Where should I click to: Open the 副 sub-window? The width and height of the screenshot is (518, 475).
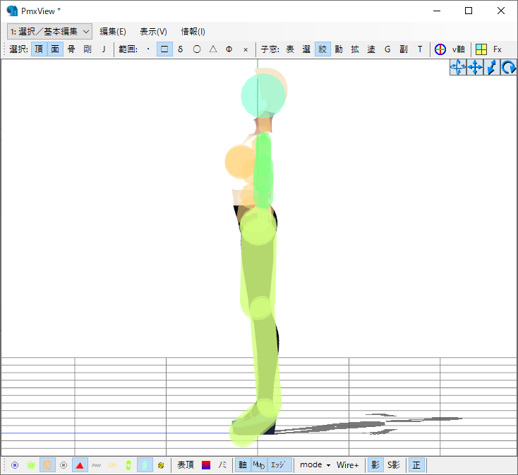404,49
